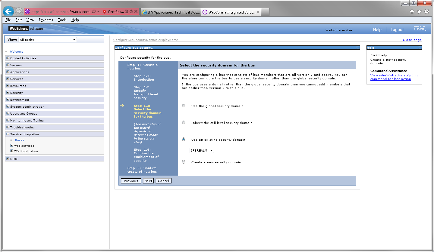Expand System administration node
The width and height of the screenshot is (434, 252).
(x=8, y=106)
